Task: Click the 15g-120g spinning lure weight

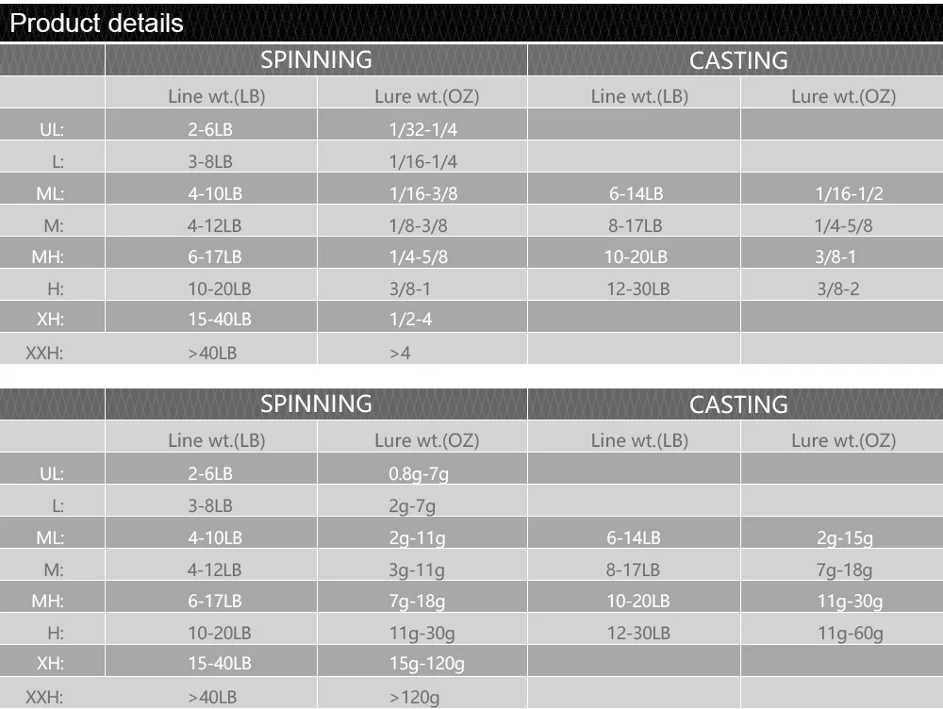Action: pos(427,664)
